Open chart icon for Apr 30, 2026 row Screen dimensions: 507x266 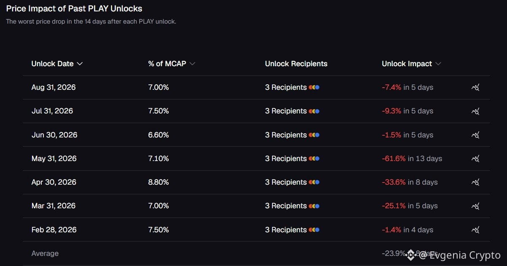click(475, 183)
